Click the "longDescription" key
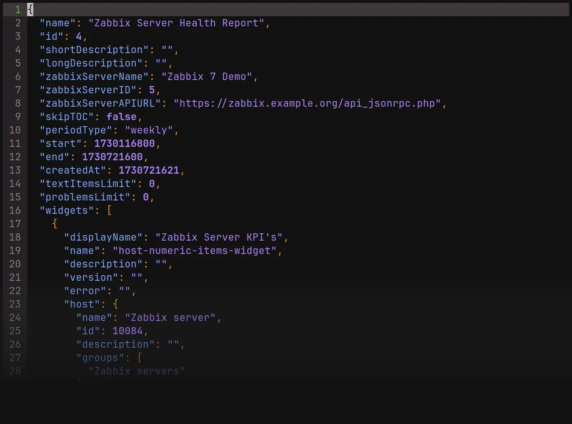 point(91,63)
